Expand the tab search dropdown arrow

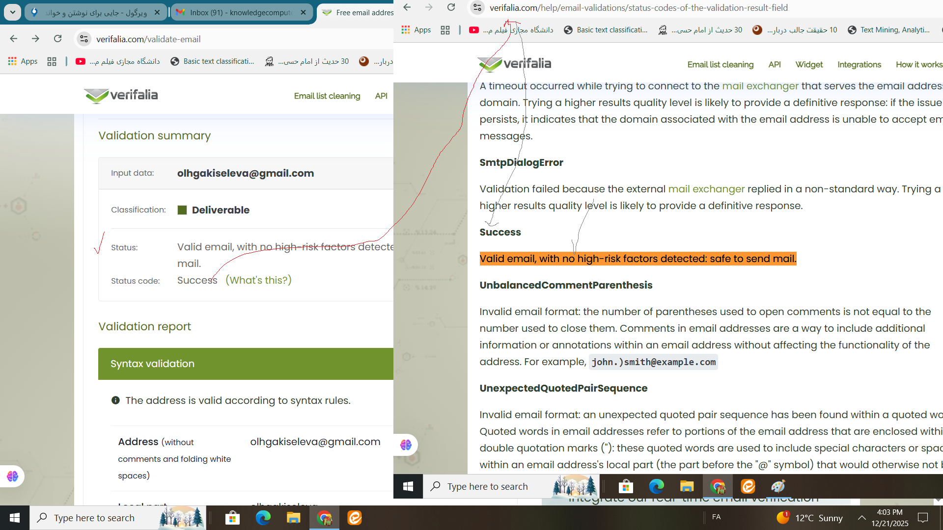12,12
